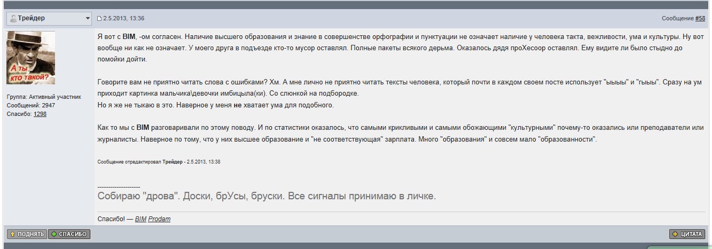Click the bold BIM mention in first paragraph
Image resolution: width=712 pixels, height=249 pixels.
129,36
